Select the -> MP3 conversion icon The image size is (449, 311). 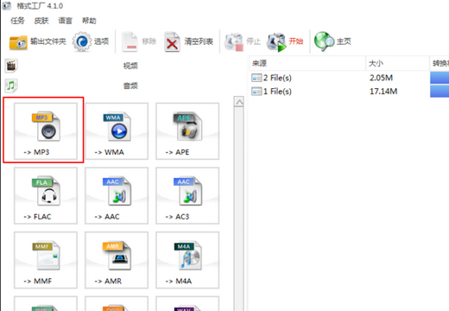(x=46, y=131)
